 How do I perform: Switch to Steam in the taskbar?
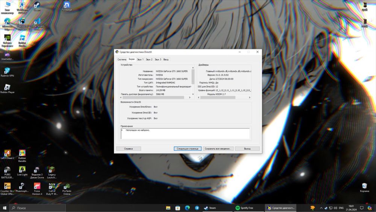pyautogui.click(x=217, y=208)
